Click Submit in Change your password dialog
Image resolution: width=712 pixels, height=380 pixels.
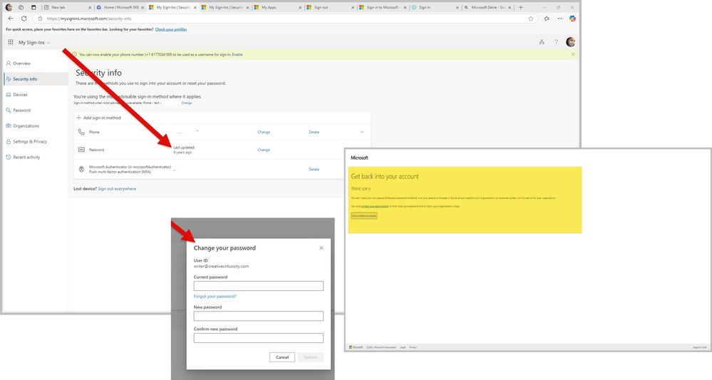[311, 357]
